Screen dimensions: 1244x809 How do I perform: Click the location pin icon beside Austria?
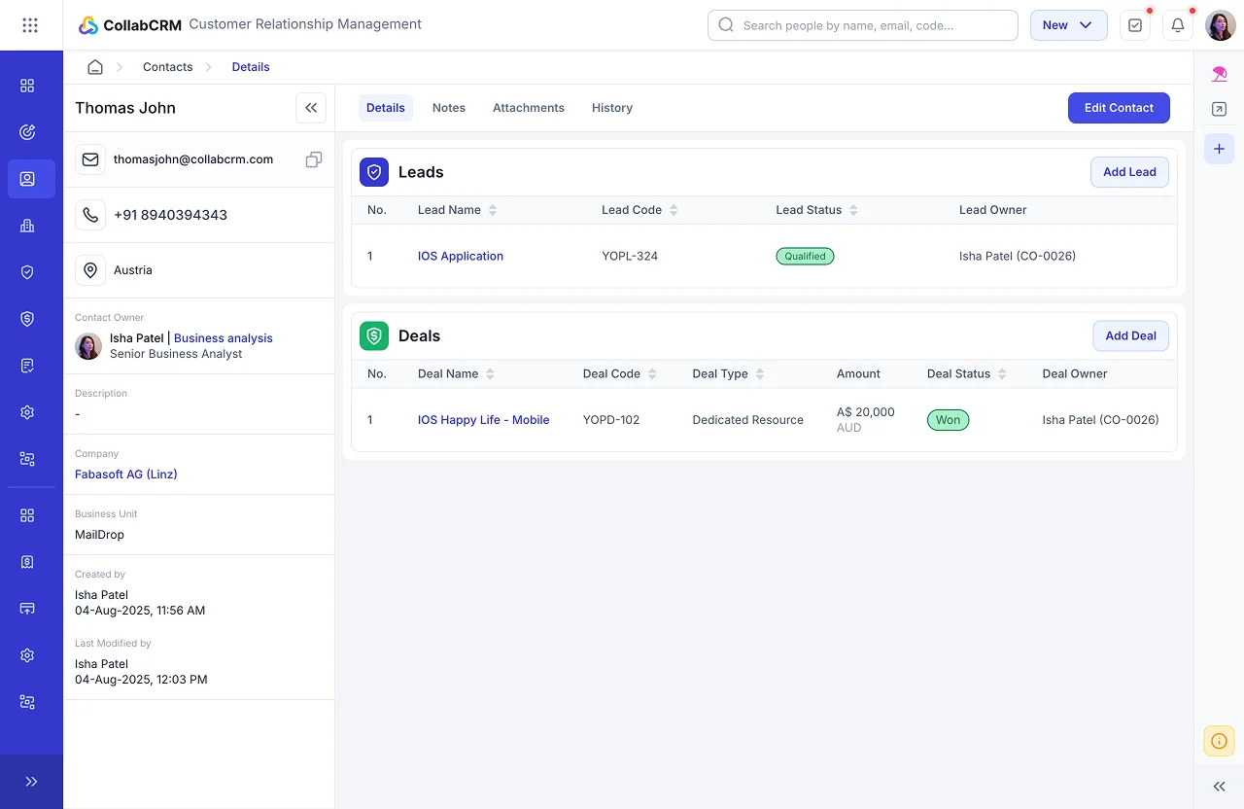coord(90,270)
